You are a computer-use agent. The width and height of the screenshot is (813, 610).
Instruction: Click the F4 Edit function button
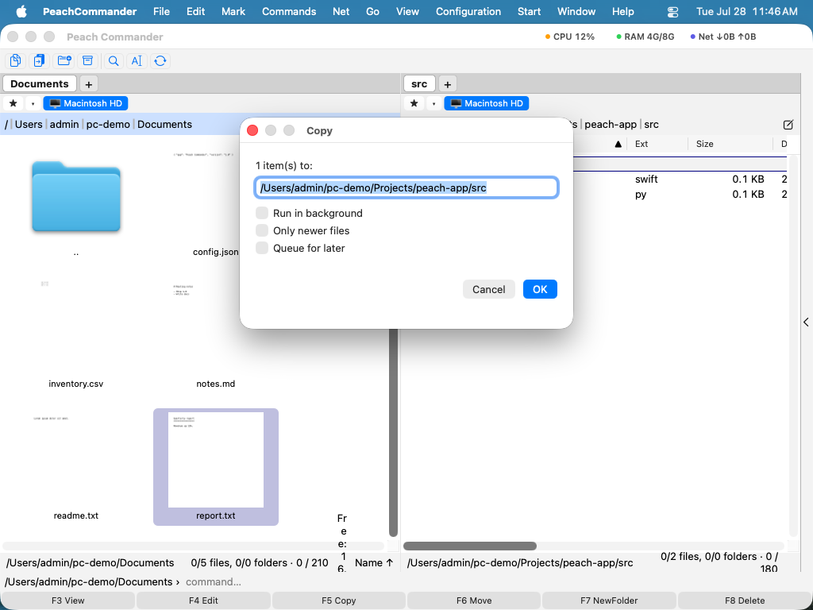(x=203, y=600)
